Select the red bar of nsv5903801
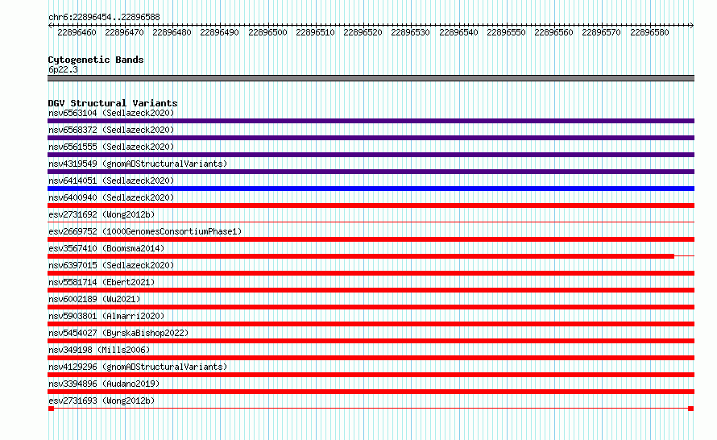The width and height of the screenshot is (717, 440). click(371, 324)
